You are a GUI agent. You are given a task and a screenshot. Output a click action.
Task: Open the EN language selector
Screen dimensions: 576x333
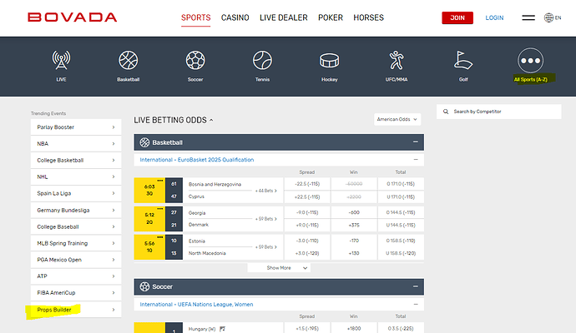click(553, 17)
